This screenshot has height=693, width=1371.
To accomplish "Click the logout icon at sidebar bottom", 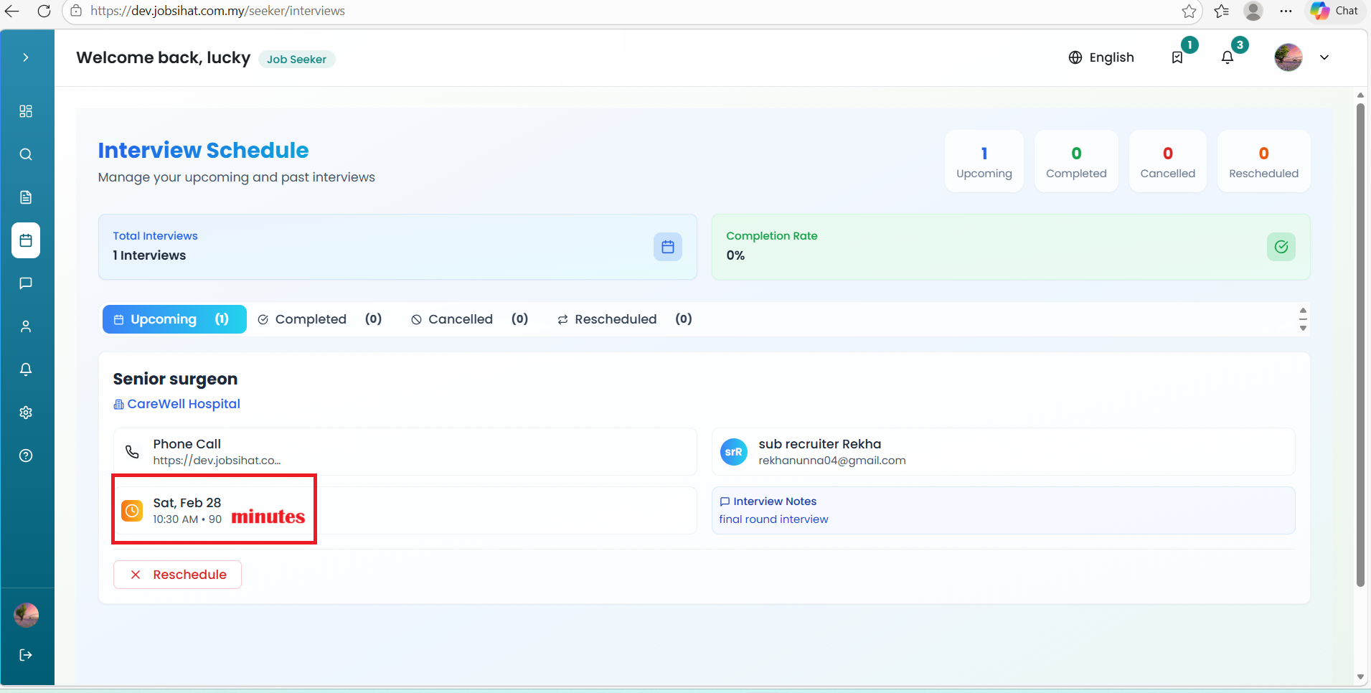I will (26, 655).
